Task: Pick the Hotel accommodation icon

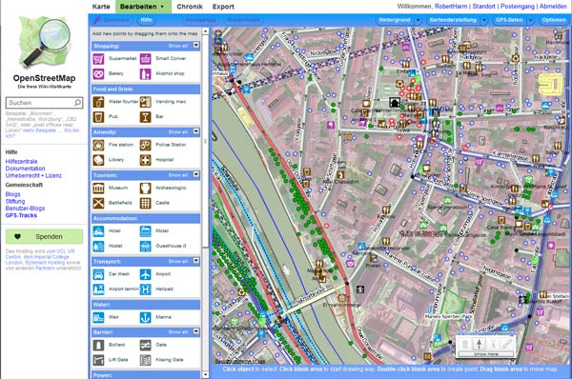Action: pyautogui.click(x=98, y=231)
